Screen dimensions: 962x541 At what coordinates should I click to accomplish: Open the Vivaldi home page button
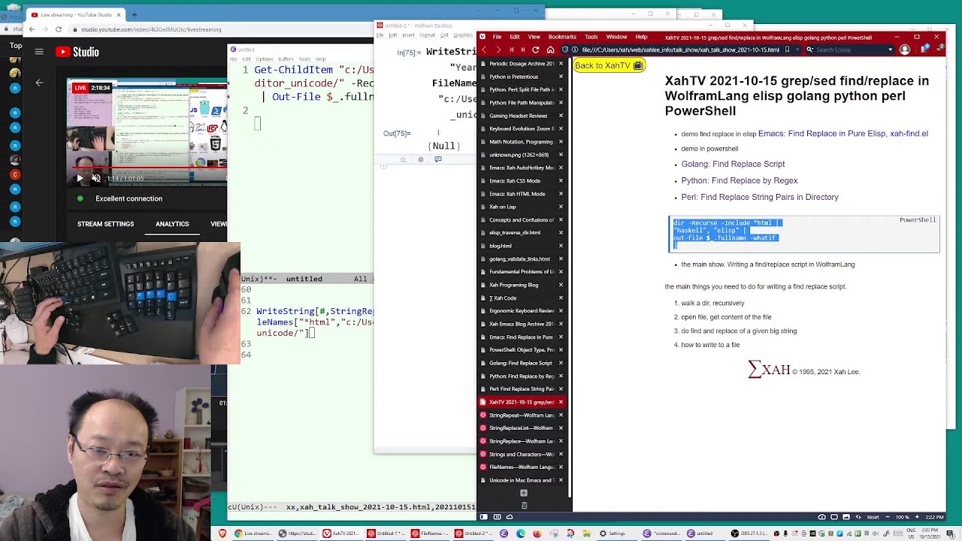(550, 50)
